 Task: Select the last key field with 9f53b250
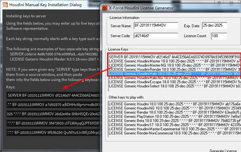click(x=53, y=132)
